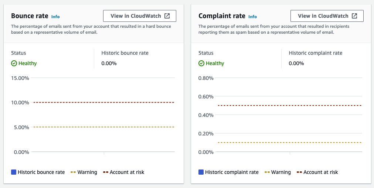Click Account at risk dashed marker in bounce legend
This screenshot has height=188, width=374.
(105, 172)
